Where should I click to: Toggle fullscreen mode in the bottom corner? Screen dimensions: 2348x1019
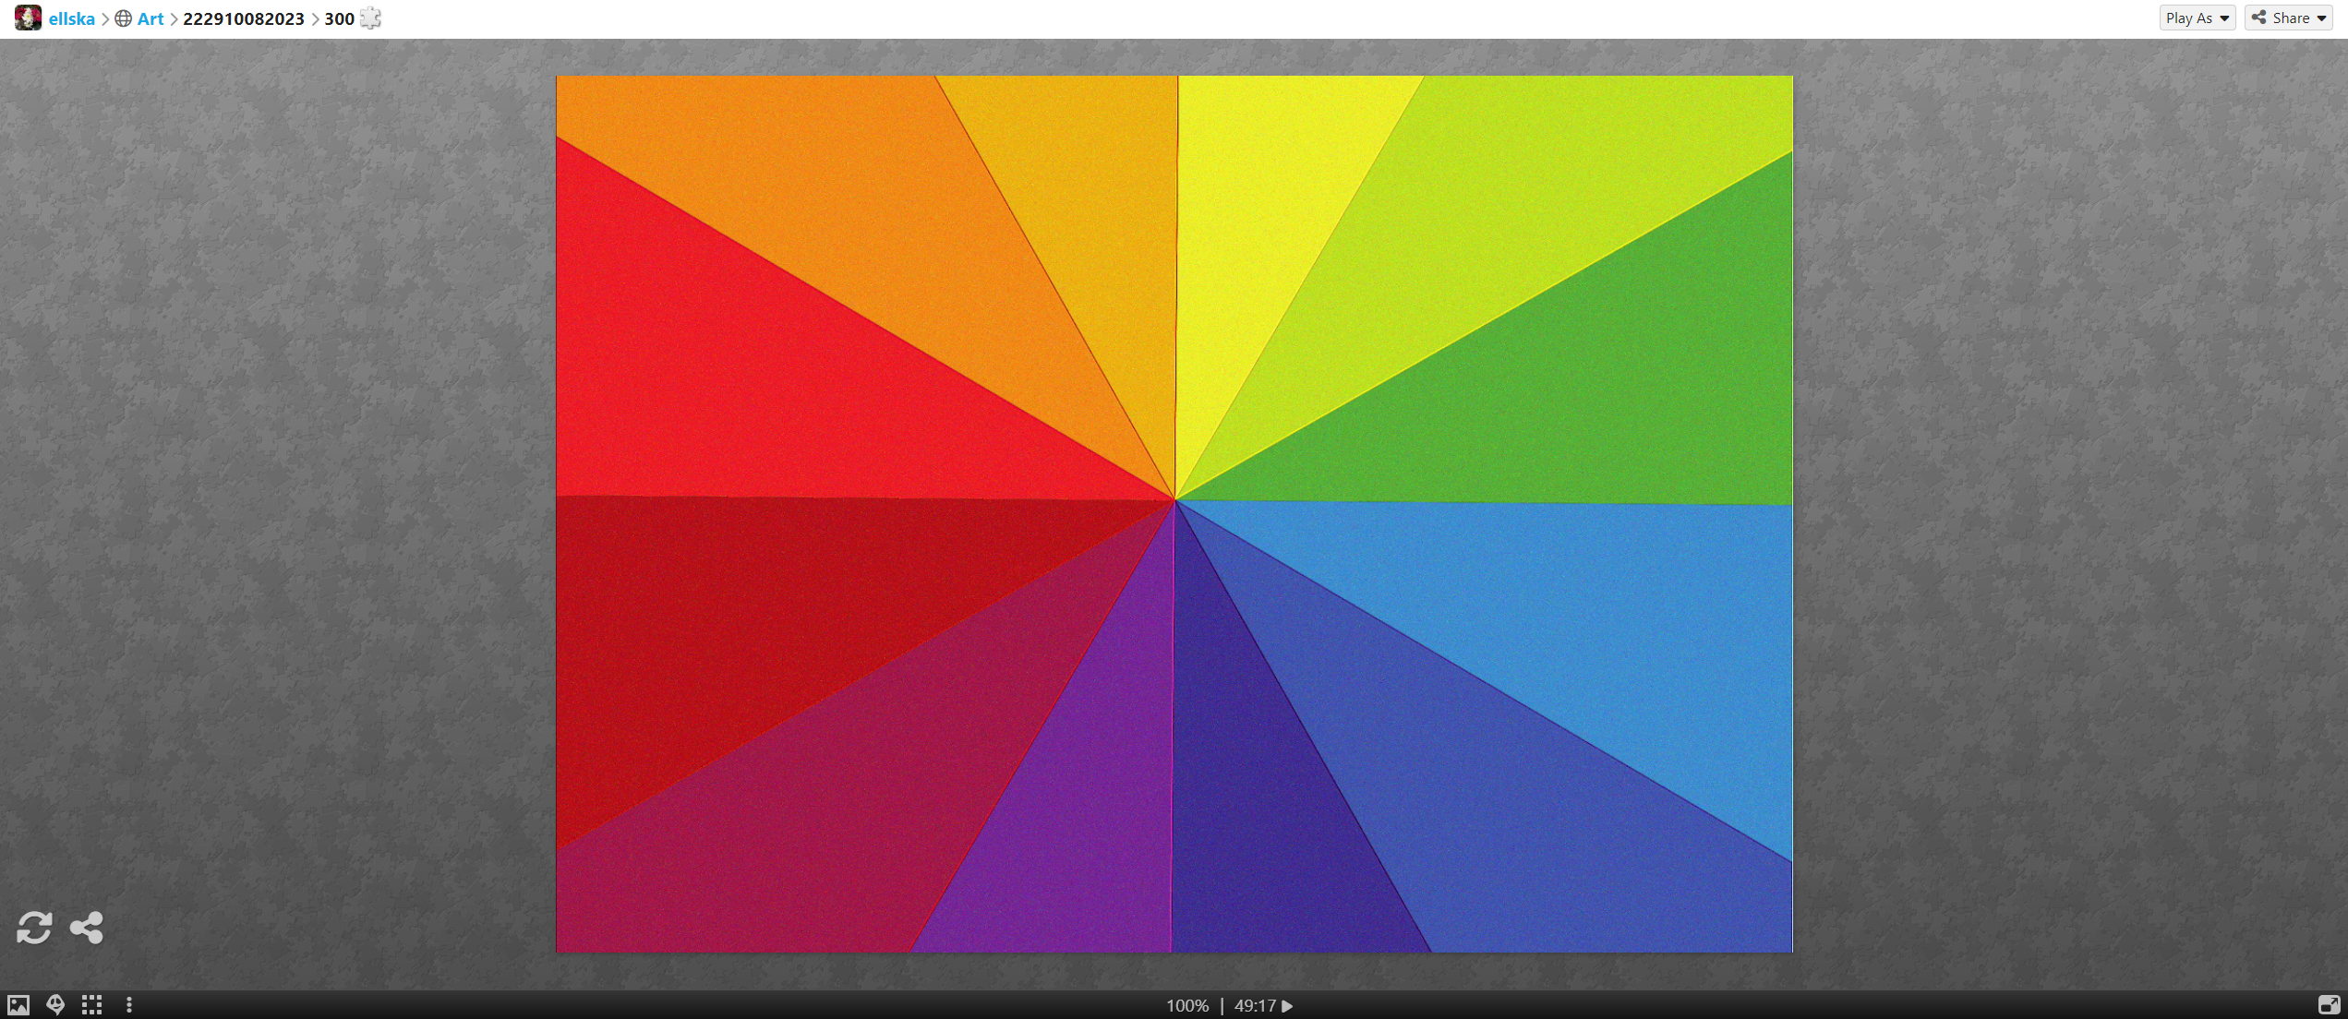[x=2329, y=1005]
